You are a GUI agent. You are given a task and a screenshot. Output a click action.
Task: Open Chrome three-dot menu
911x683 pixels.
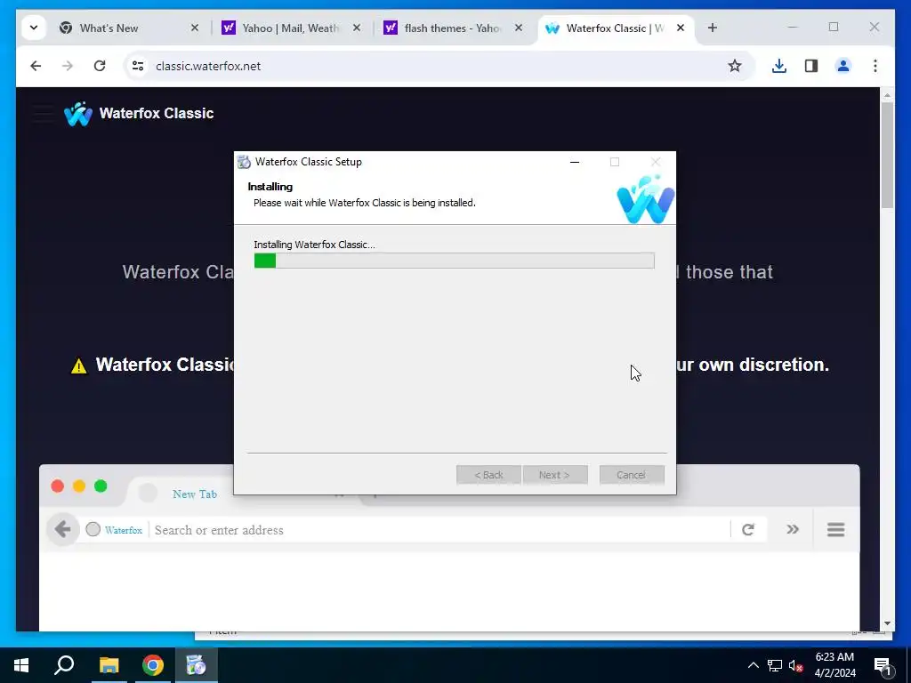click(x=875, y=66)
